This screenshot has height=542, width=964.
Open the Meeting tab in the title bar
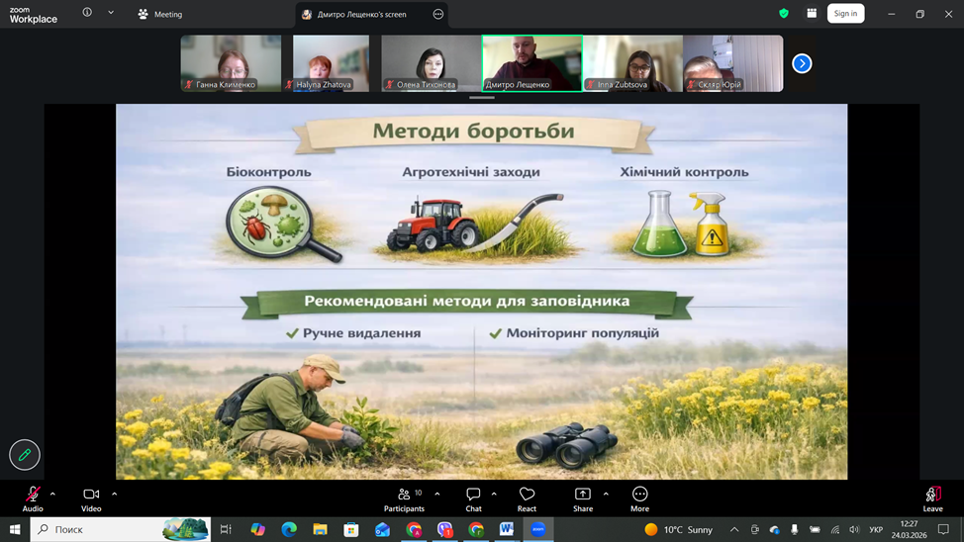(x=160, y=14)
